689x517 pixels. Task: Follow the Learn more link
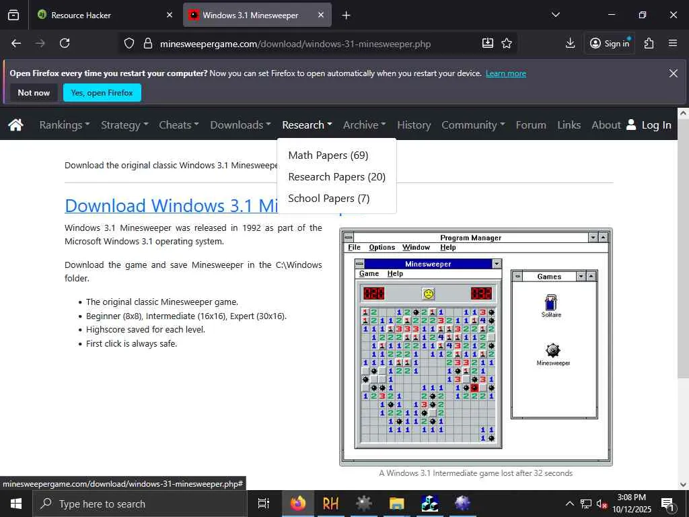(506, 73)
